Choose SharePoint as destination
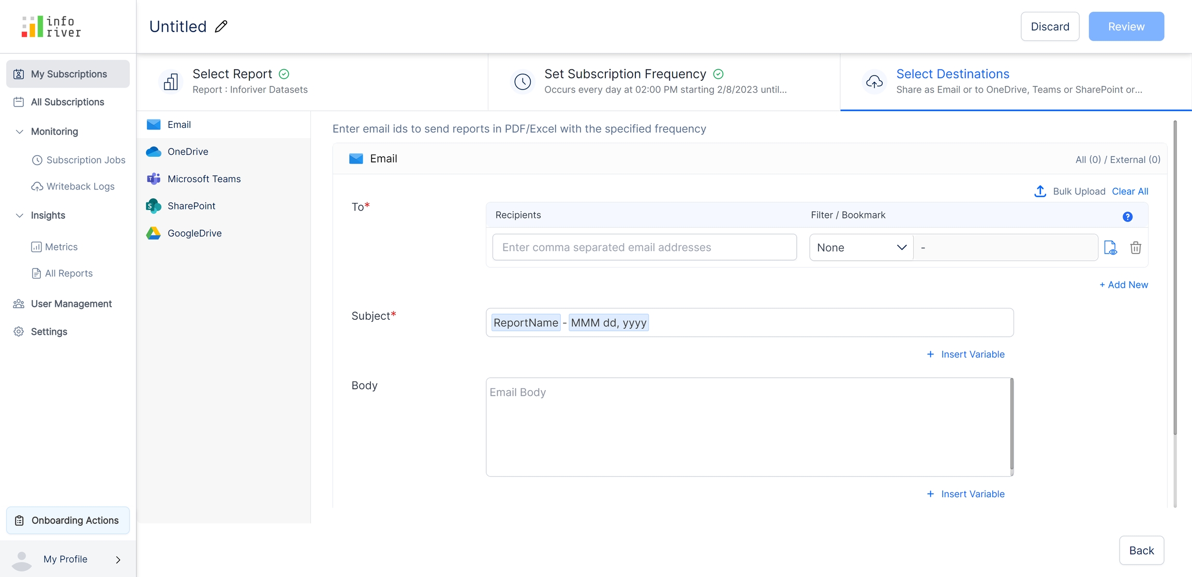Viewport: 1192px width, 577px height. tap(191, 206)
